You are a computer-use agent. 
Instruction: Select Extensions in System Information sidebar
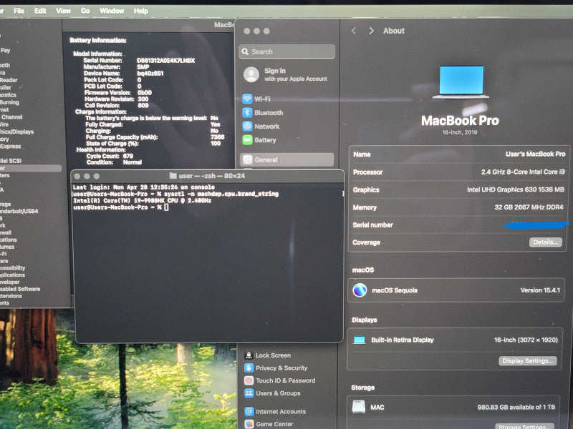point(11,296)
